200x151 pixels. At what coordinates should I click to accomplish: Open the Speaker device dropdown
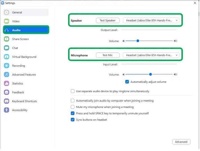point(151,21)
